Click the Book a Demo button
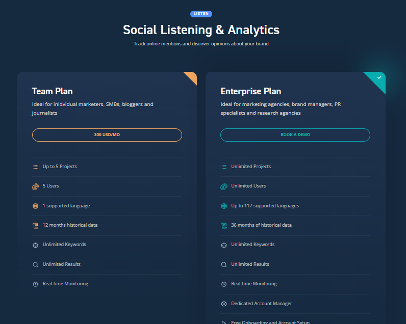This screenshot has width=406, height=324. pyautogui.click(x=295, y=134)
